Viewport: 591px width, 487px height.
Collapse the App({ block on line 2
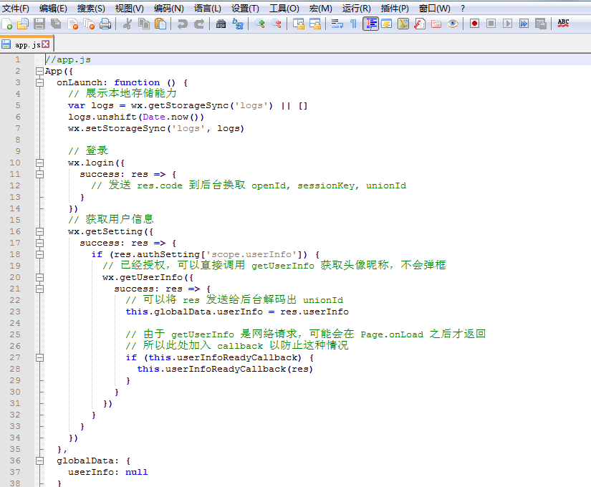coord(39,72)
